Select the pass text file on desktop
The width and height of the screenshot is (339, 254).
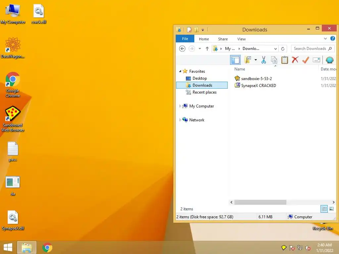[13, 151]
